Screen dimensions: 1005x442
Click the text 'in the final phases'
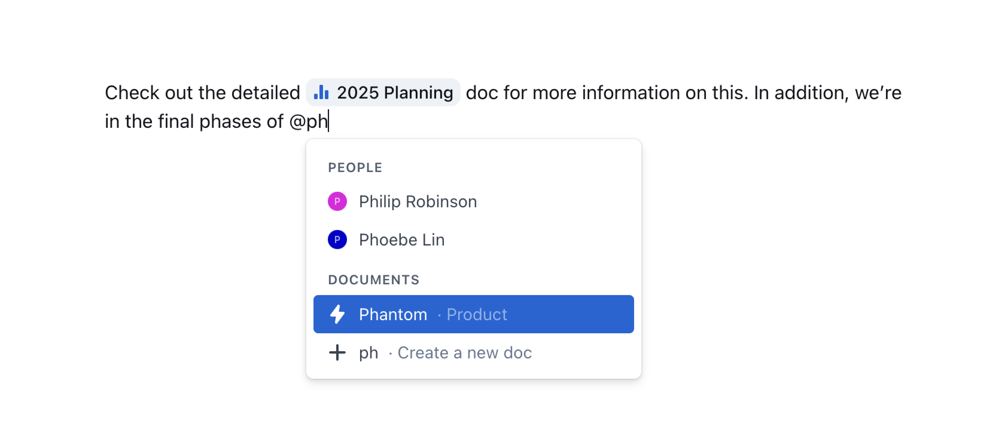click(183, 121)
